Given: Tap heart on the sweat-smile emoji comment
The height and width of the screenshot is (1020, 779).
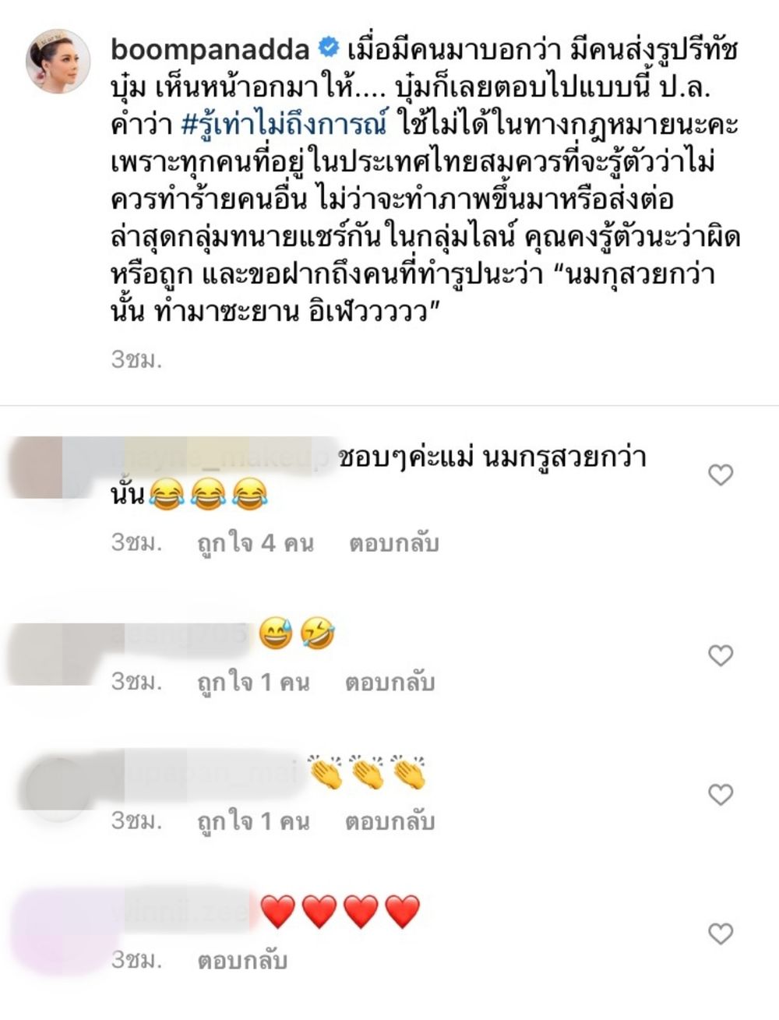Looking at the screenshot, I should coord(721,656).
